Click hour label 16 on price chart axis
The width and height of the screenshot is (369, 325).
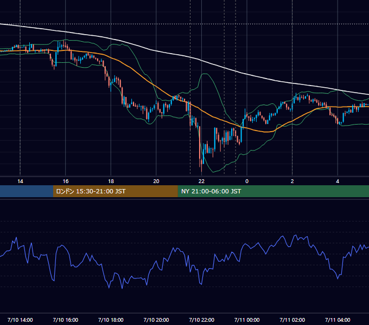pyautogui.click(x=66, y=181)
